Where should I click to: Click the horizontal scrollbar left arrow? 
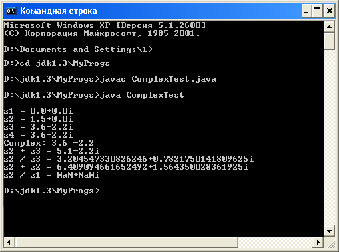(9, 242)
